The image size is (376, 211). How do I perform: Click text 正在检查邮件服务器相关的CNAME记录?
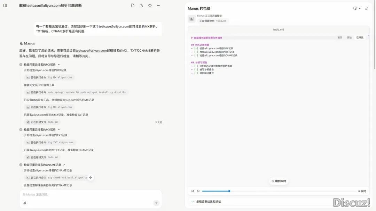pos(48,185)
